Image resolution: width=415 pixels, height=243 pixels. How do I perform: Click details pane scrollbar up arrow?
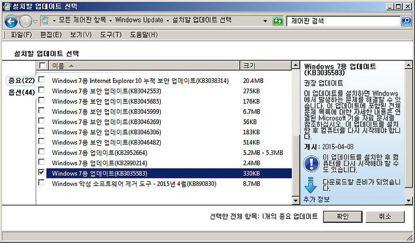409,65
